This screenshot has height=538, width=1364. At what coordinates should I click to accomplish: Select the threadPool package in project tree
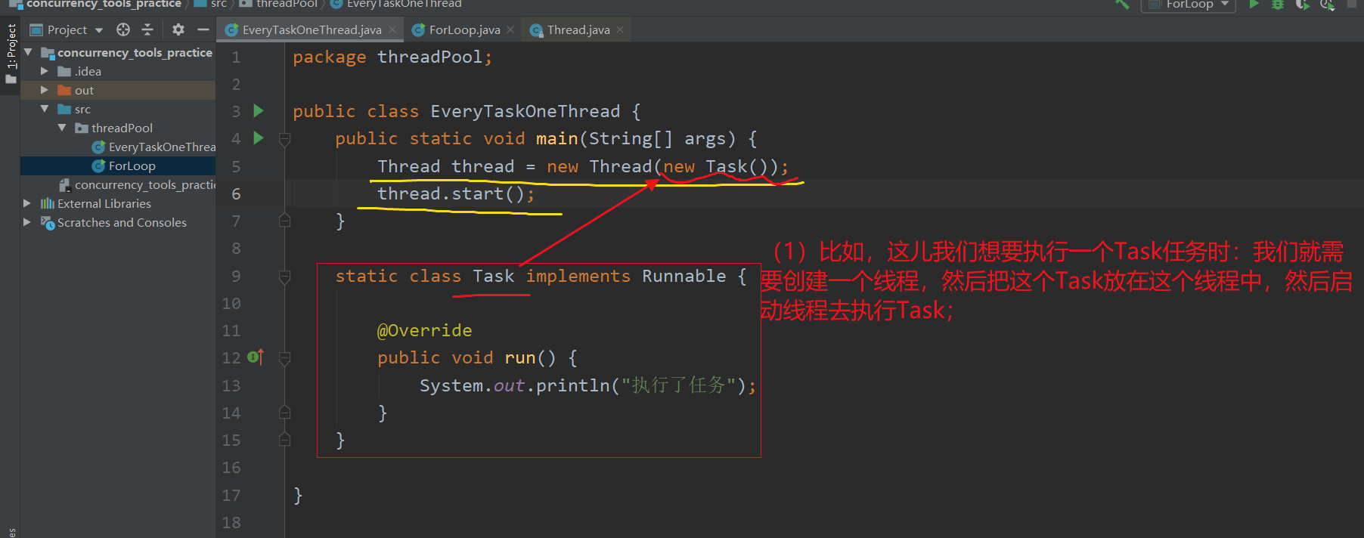point(122,128)
